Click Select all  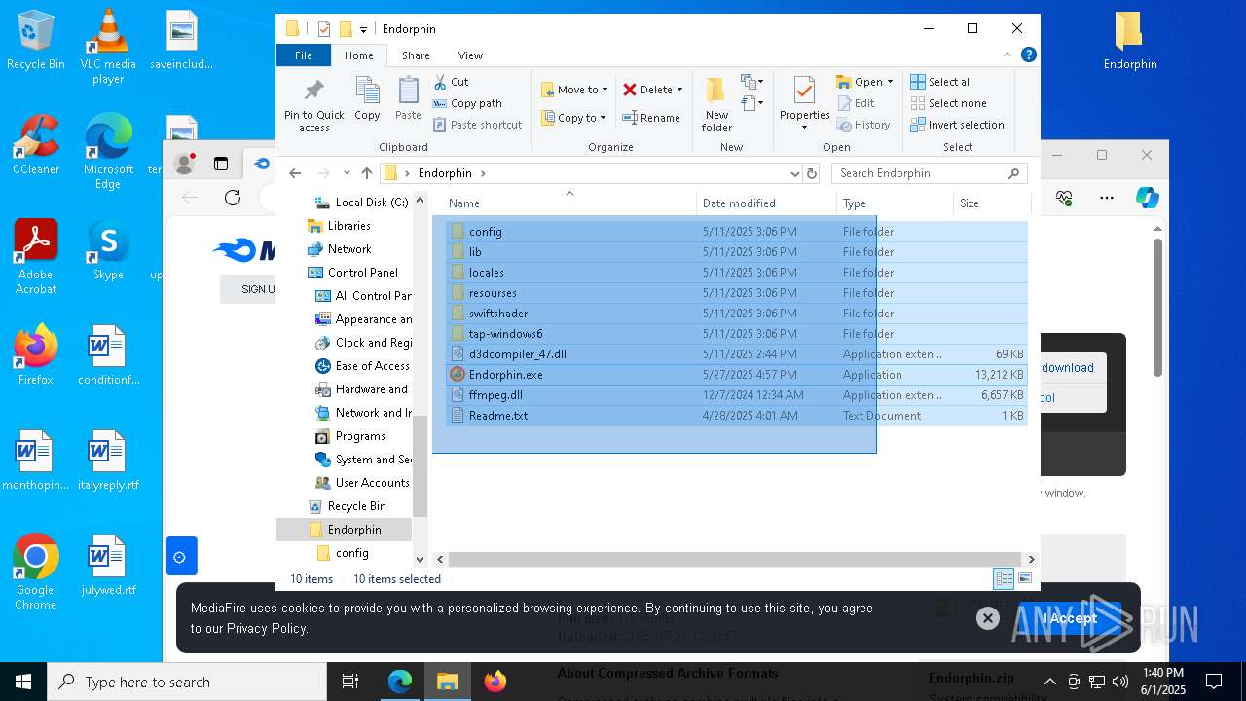point(940,82)
